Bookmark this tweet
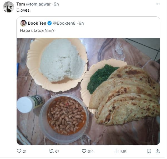 pos(149,151)
